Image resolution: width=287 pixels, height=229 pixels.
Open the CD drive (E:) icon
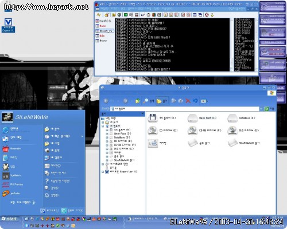coord(153,131)
